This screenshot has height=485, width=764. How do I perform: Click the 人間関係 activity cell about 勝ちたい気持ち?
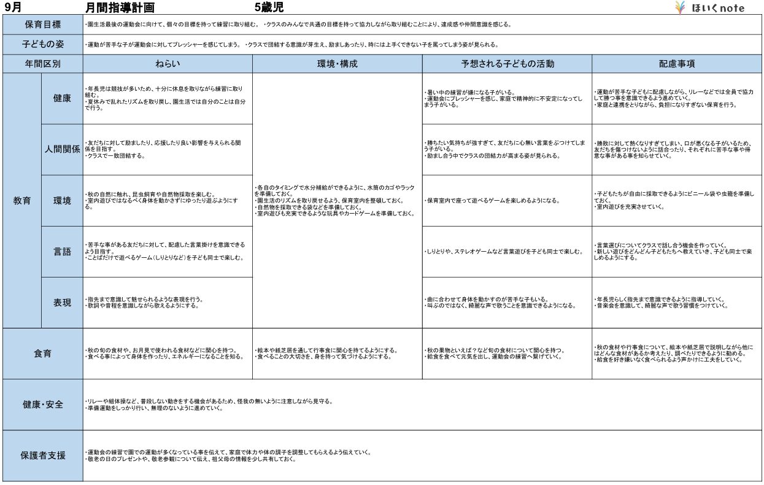507,149
